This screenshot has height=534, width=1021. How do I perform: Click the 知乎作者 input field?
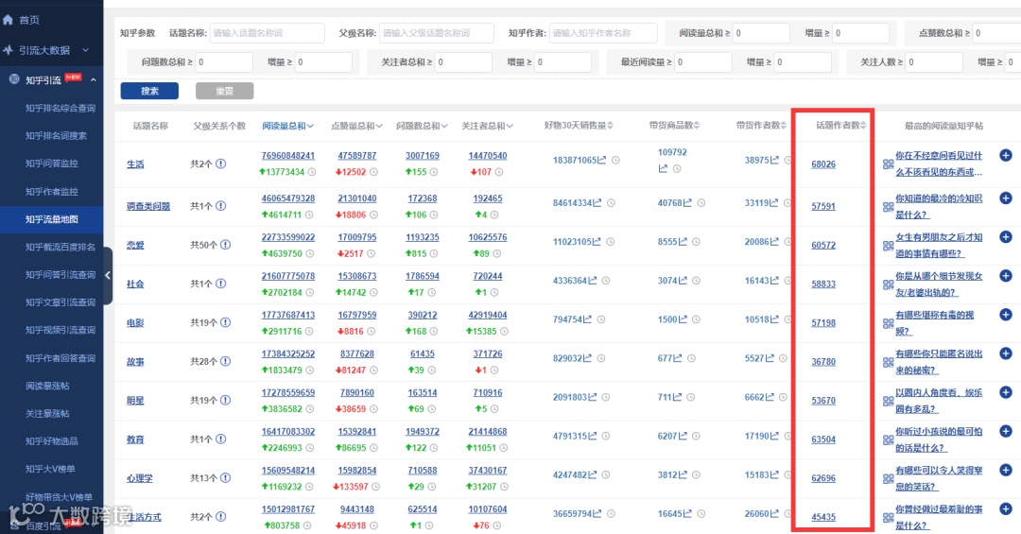click(603, 33)
